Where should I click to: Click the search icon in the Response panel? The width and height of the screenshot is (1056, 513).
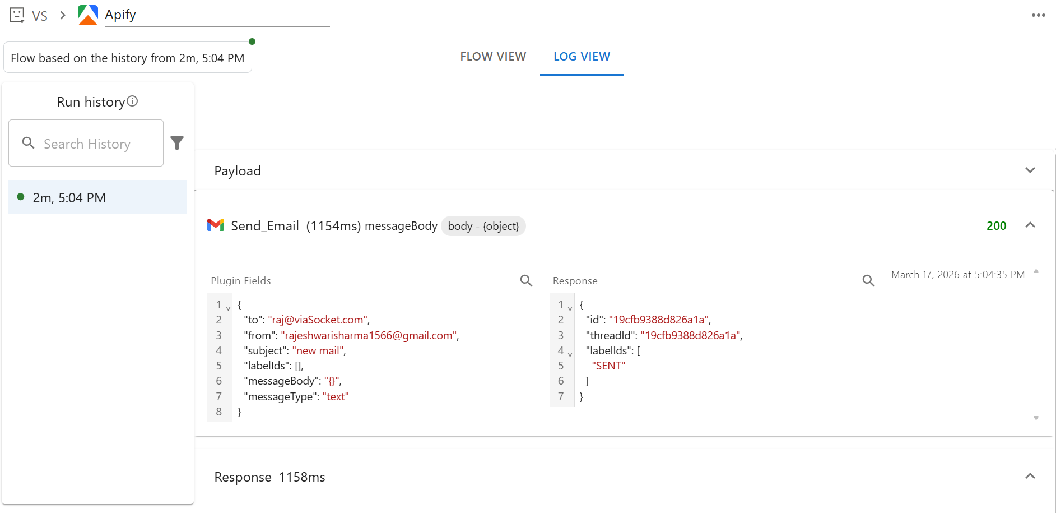(x=868, y=280)
